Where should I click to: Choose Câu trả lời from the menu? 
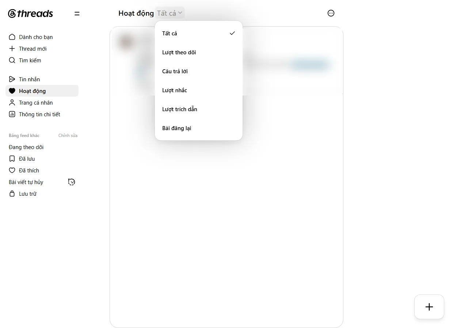pyautogui.click(x=199, y=71)
